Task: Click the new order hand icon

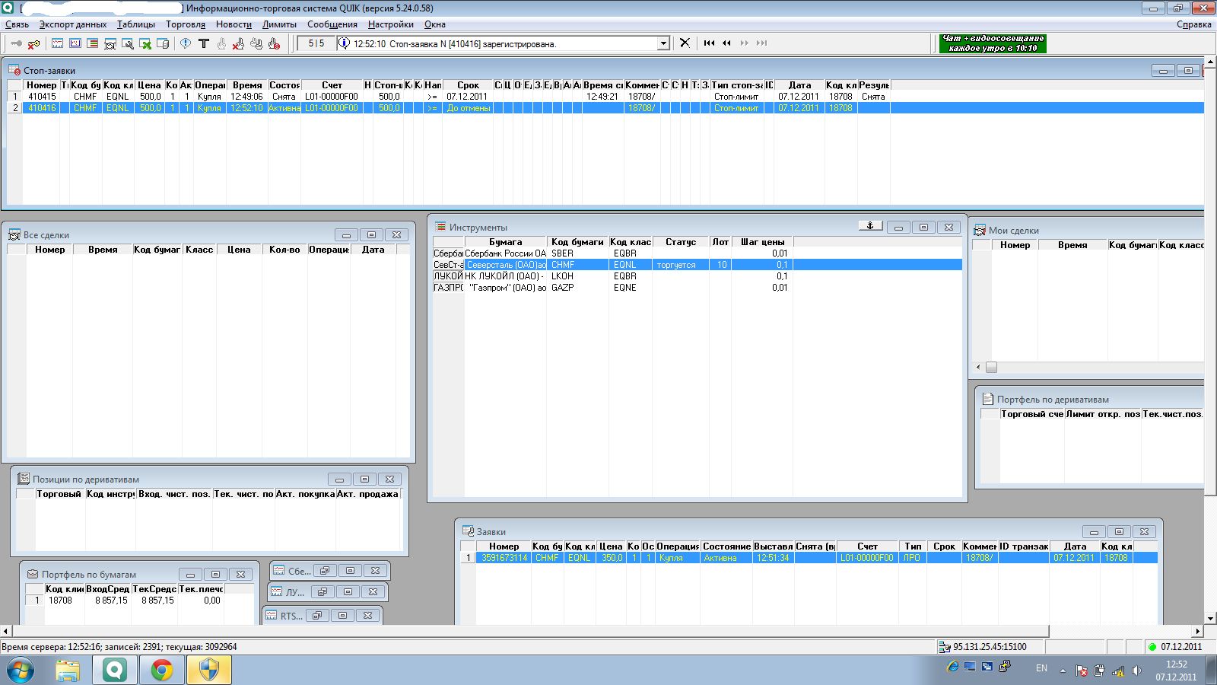Action: [x=221, y=43]
